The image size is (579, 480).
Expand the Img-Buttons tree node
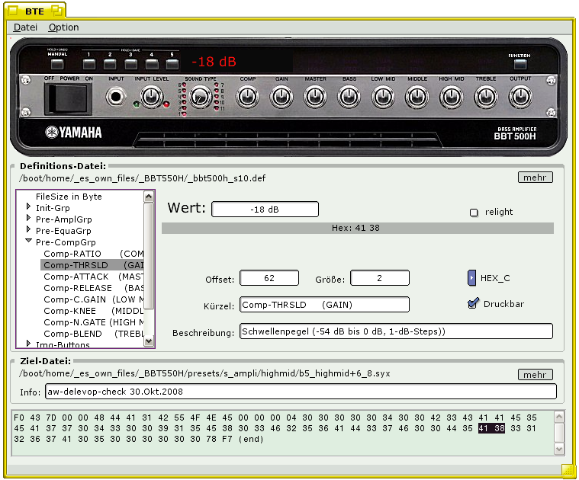[28, 344]
